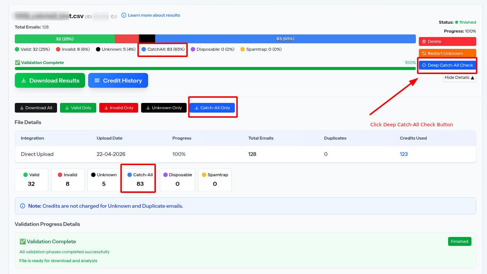487x274 pixels.
Task: Click the Upload Date column header
Action: coord(110,138)
